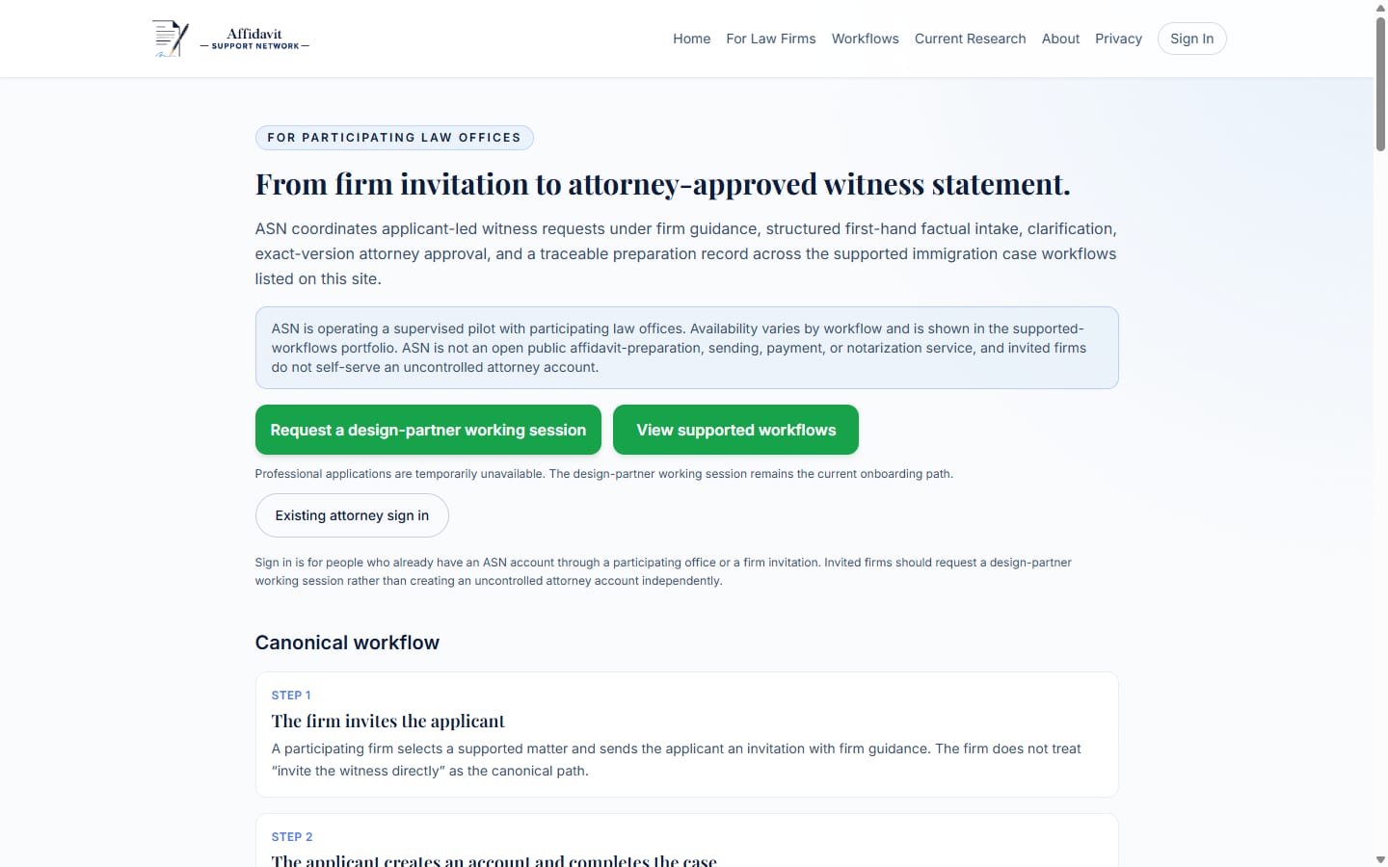Image resolution: width=1388 pixels, height=867 pixels.
Task: Click 'Professional applications are temporarily unavailable' note
Action: (x=603, y=474)
